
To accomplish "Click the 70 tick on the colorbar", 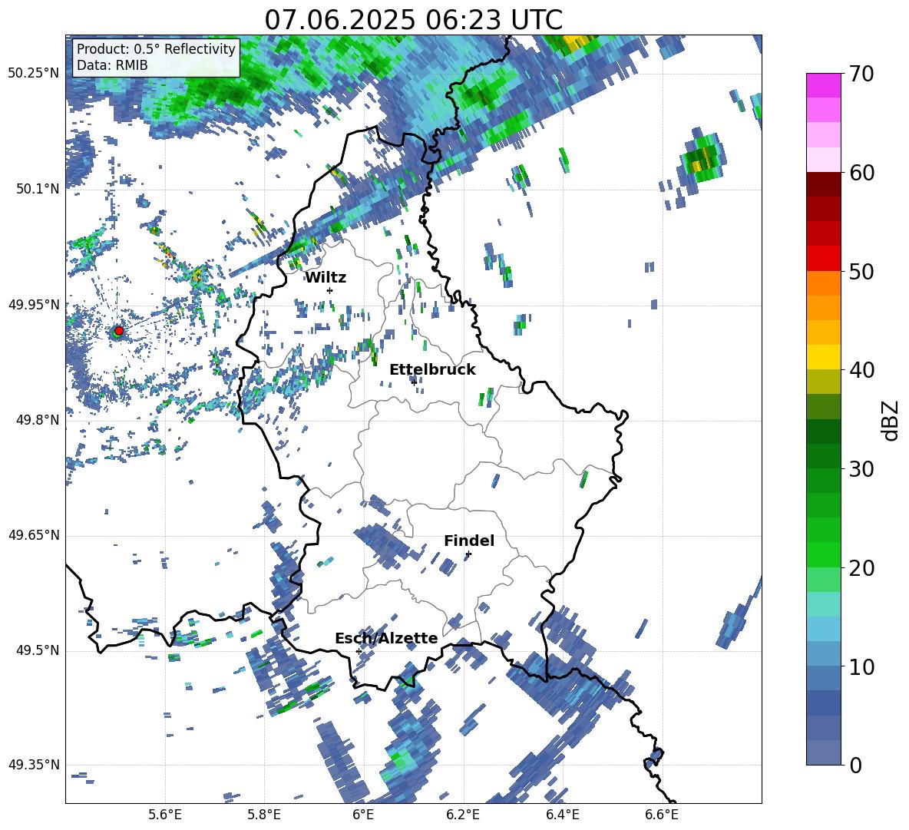I will pyautogui.click(x=861, y=74).
